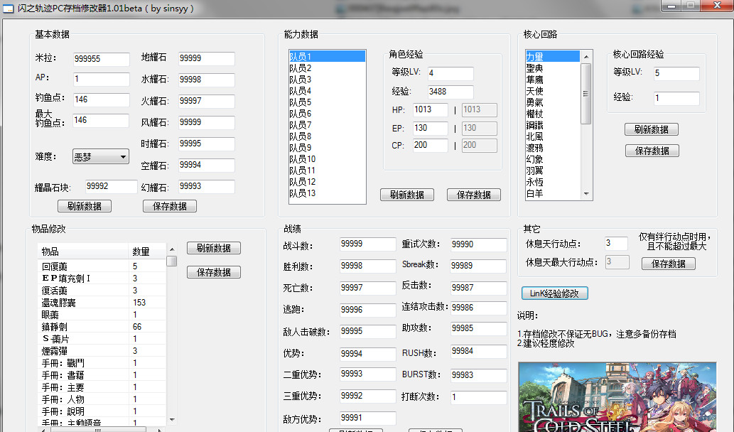This screenshot has height=432, width=734.
Task: Select 白羊 in the core circuit list
Action: coord(552,193)
